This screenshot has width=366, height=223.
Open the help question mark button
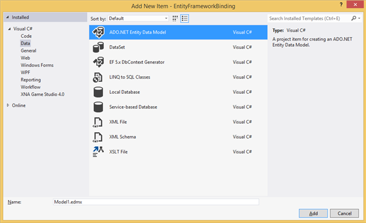(x=341, y=4)
